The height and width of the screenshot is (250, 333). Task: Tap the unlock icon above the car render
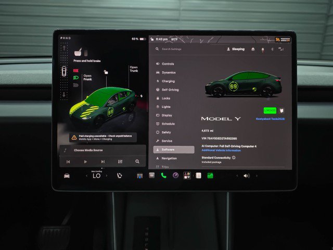[106, 72]
